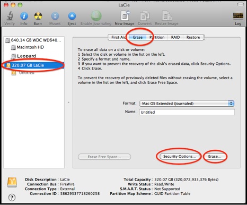247x205 pixels.
Task: Click the Mount toolbar icon
Action: pos(55,16)
